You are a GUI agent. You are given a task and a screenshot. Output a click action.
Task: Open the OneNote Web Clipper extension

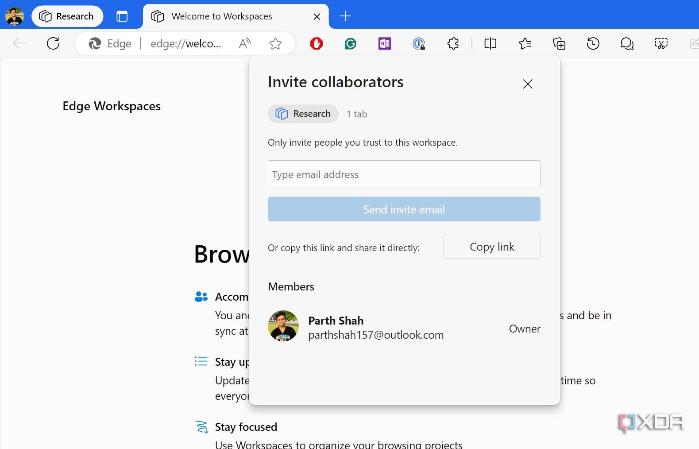[x=385, y=43]
